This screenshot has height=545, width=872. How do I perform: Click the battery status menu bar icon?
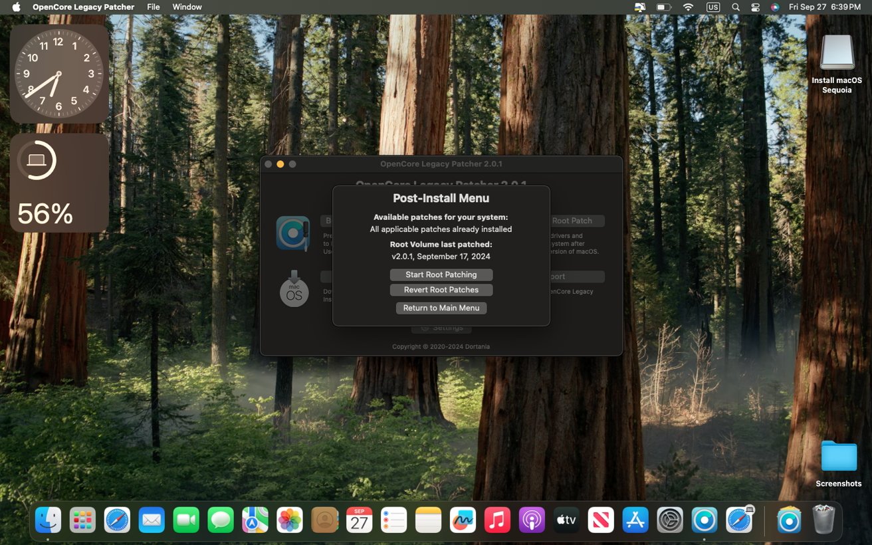(x=664, y=7)
